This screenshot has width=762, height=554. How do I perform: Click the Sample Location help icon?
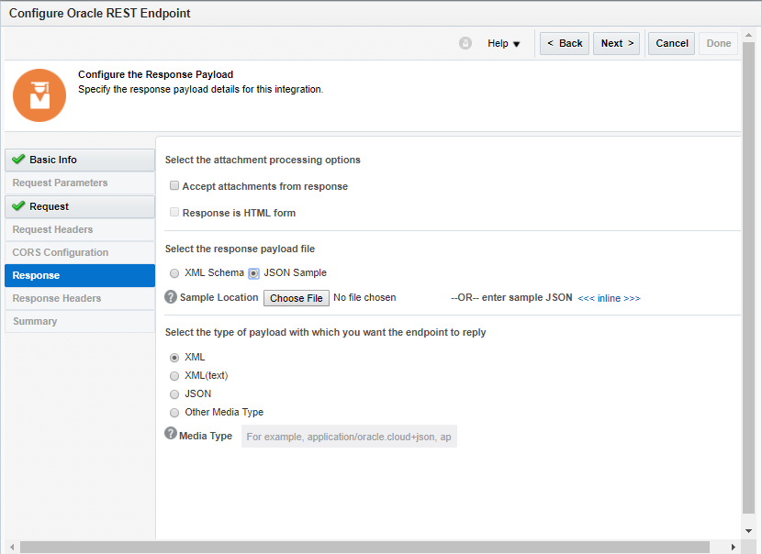(171, 297)
